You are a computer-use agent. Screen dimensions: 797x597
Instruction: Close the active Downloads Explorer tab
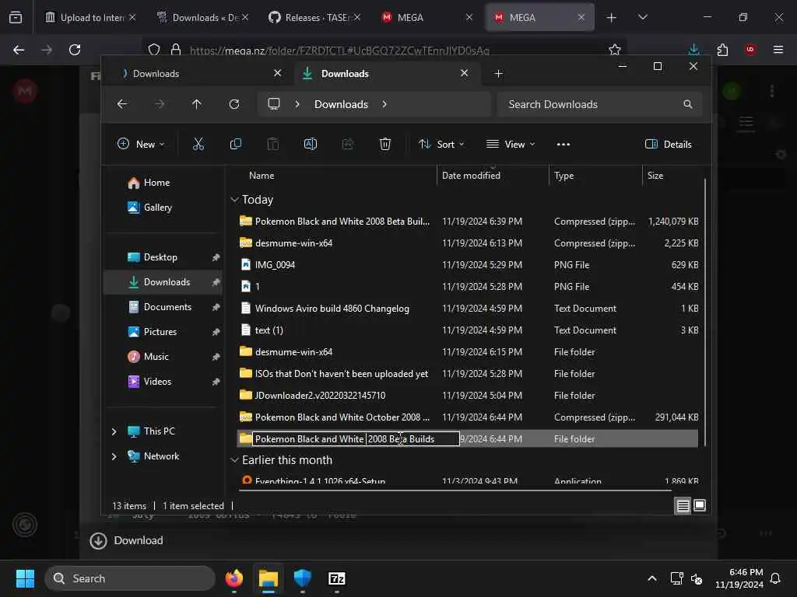coord(464,74)
